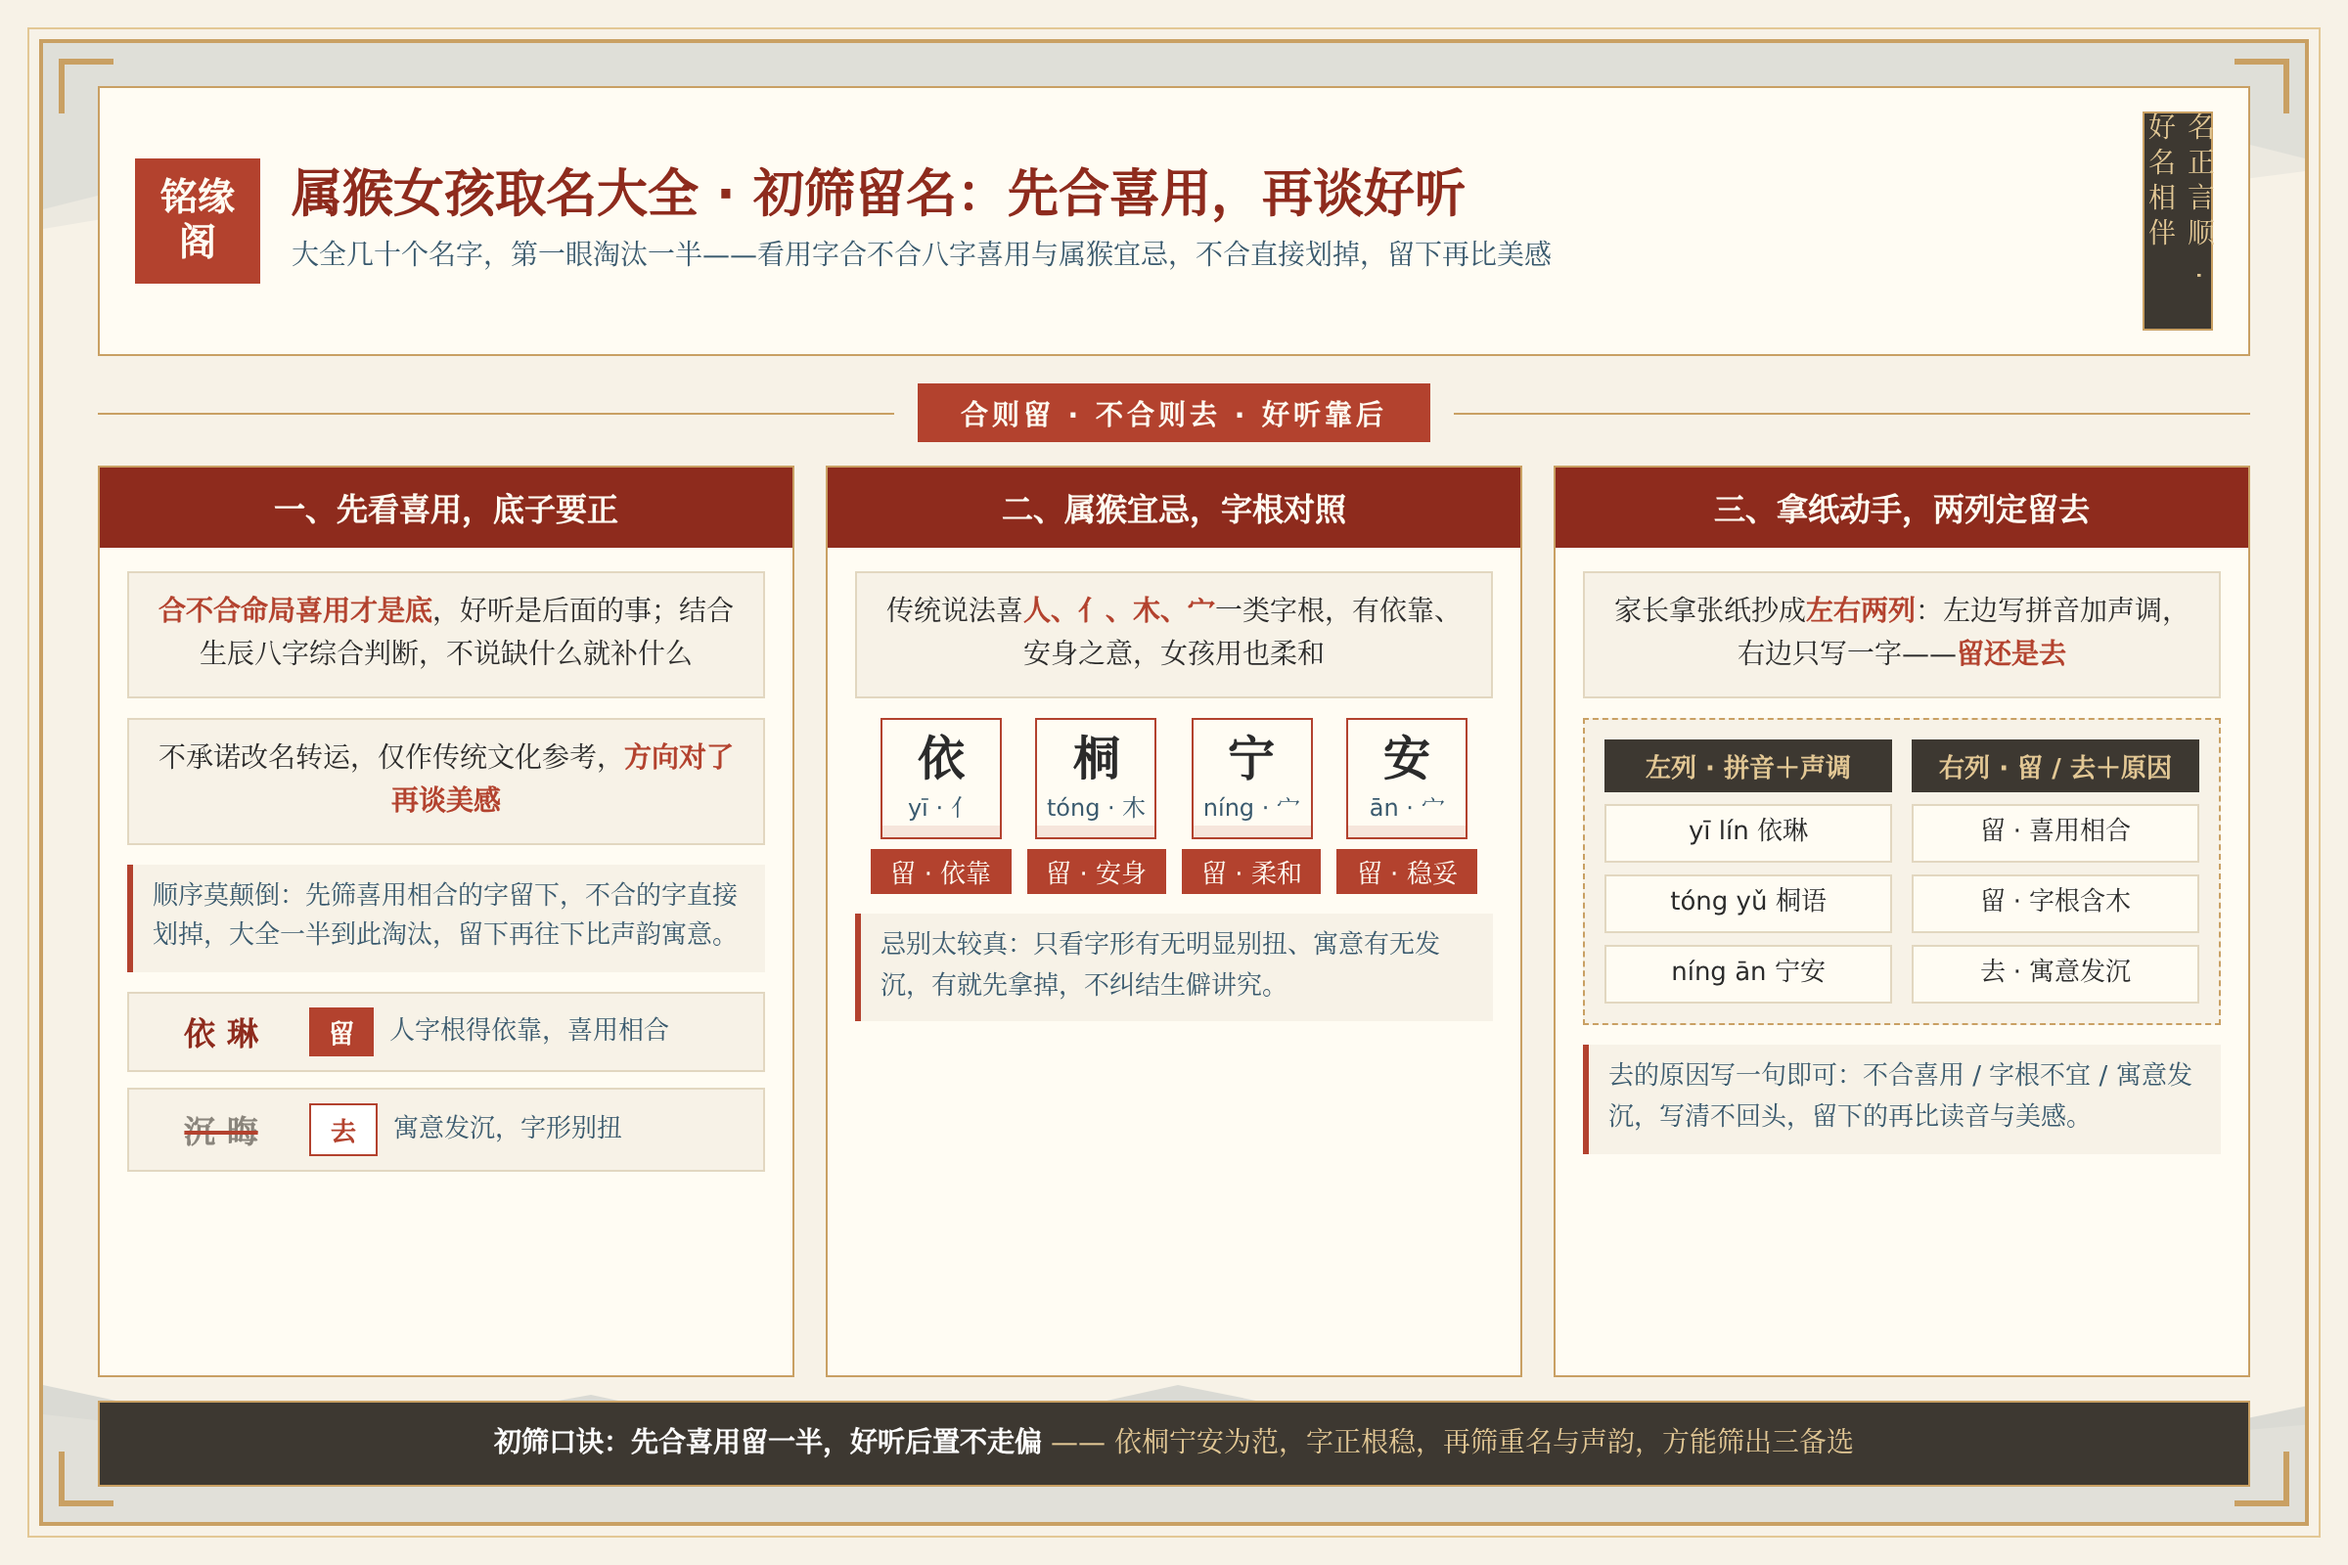Click column header 左列 · 拼音+声调
Screen dimensions: 2348x1565
pyautogui.click(x=1748, y=767)
